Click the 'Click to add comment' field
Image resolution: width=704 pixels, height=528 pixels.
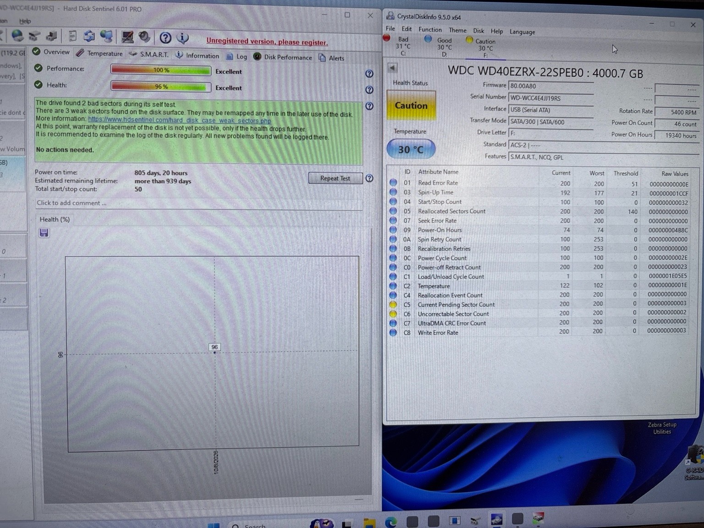(199, 203)
